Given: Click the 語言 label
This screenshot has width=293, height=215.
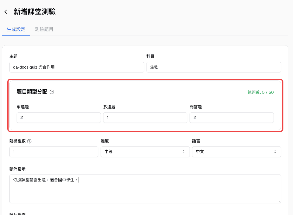Looking at the screenshot, I should pos(196,141).
